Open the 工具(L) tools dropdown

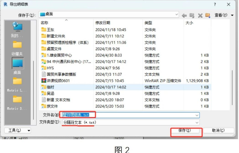tap(18, 130)
